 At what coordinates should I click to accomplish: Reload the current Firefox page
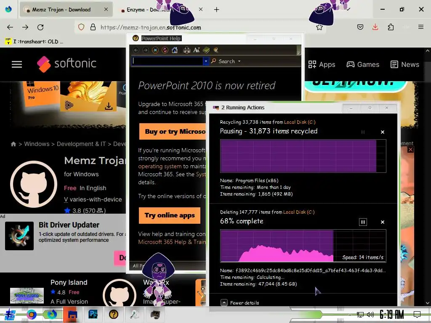[x=40, y=27]
